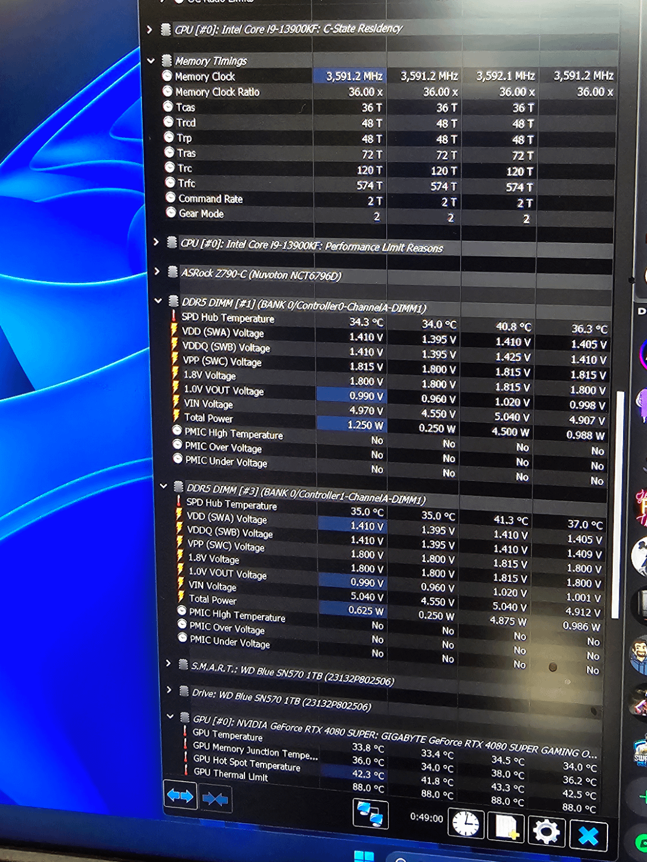The image size is (647, 862).
Task: Collapse the DDR5 DIMM [#3] group
Action: tap(163, 486)
